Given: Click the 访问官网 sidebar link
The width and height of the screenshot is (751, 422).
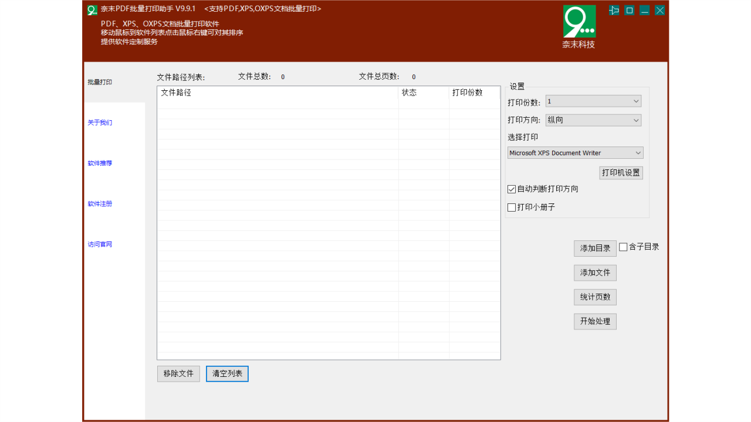Looking at the screenshot, I should (x=100, y=244).
